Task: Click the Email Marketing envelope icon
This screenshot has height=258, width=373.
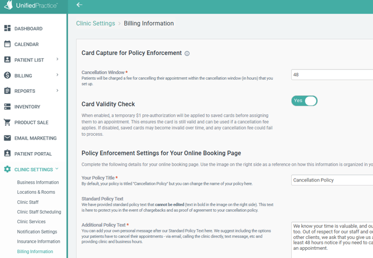Action: [x=8, y=138]
